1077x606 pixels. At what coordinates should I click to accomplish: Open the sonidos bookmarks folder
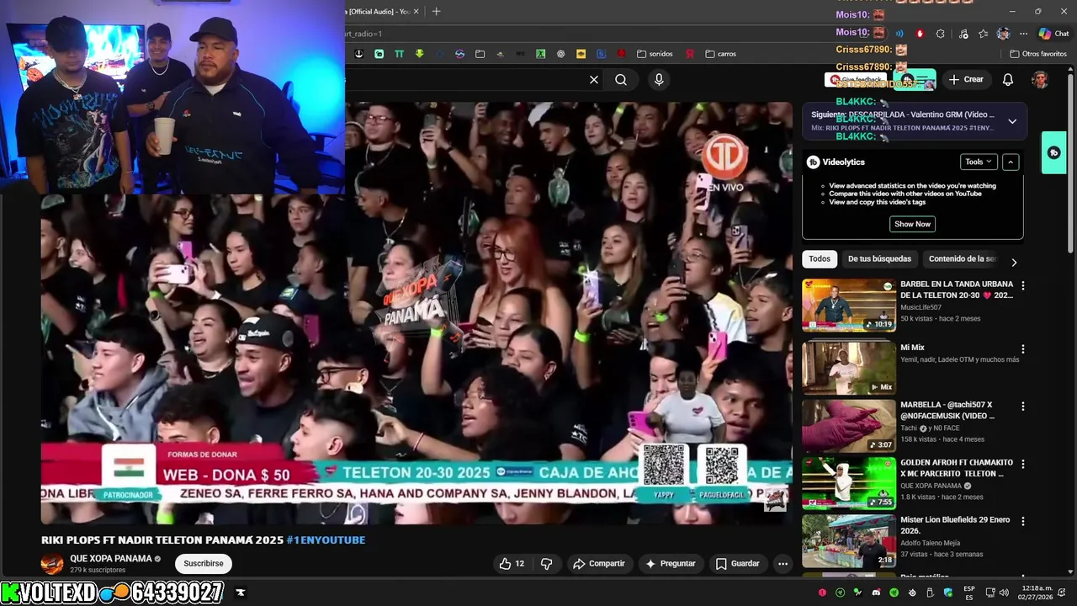pos(655,54)
